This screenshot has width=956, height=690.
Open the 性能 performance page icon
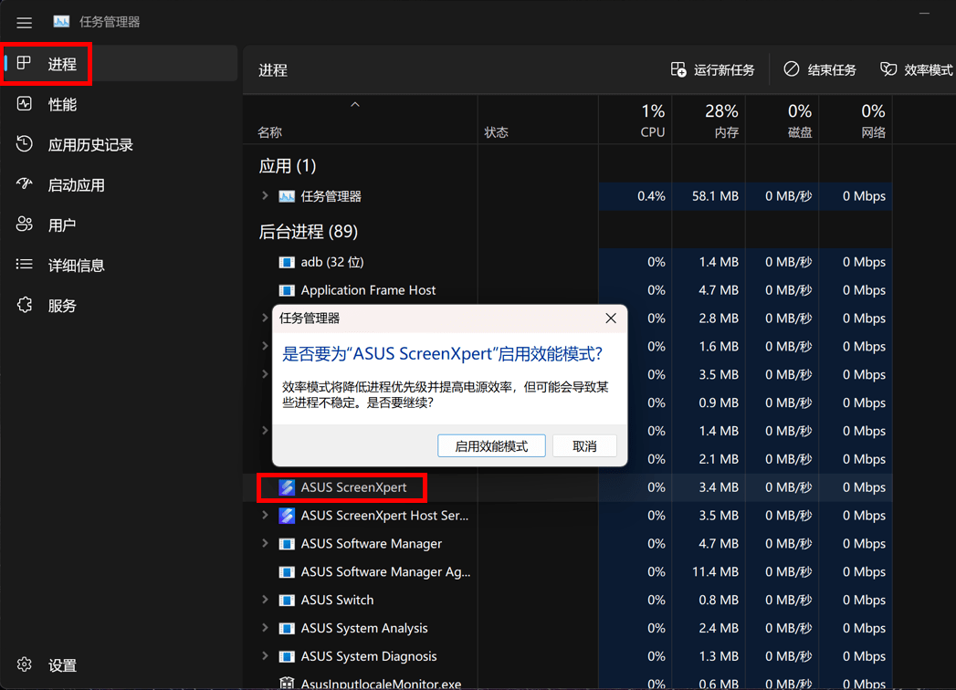(25, 104)
